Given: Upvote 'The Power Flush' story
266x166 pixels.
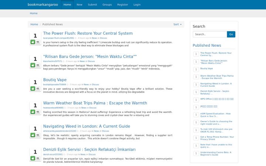Looking at the screenshot, I should (33, 42).
